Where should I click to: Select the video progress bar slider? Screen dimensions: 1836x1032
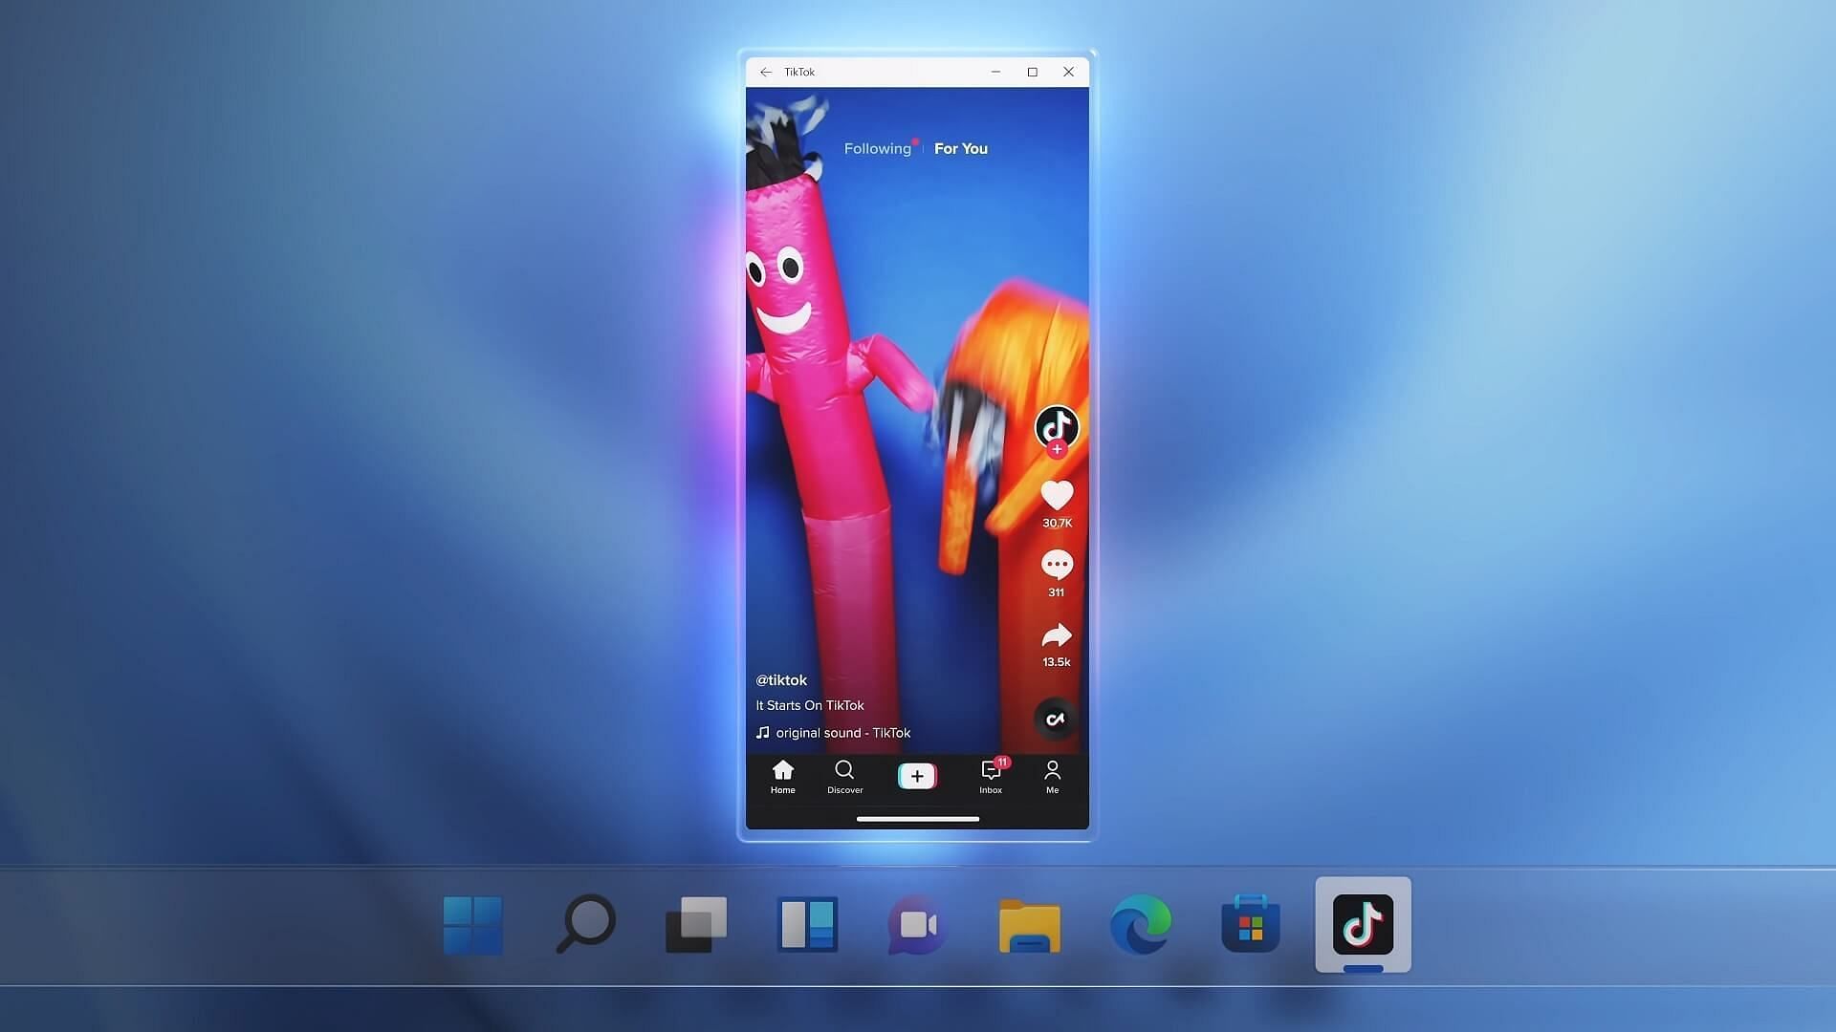pyautogui.click(x=917, y=818)
